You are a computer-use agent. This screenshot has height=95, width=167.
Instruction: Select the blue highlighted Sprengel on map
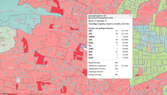[83, 46]
